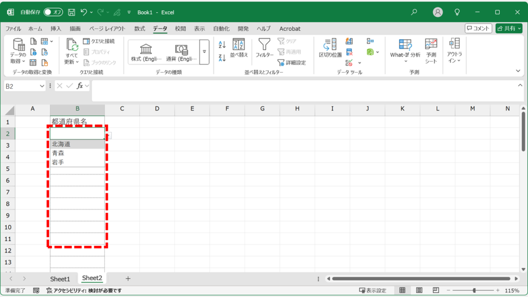Click 区切り位置 text to columns
The height and width of the screenshot is (297, 528).
330,48
